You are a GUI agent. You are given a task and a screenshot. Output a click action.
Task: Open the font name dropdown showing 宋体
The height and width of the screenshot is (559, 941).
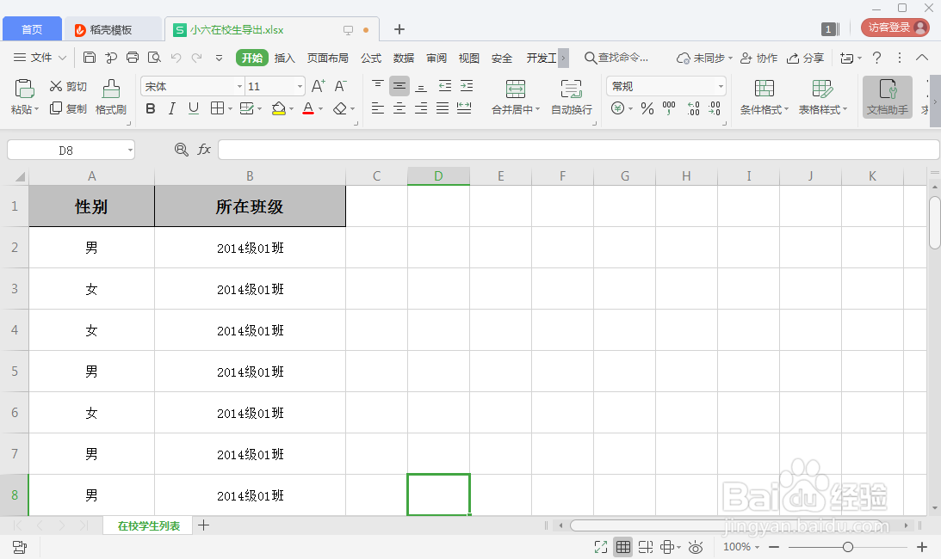click(239, 86)
